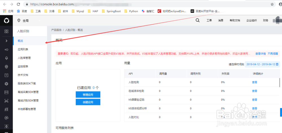The height and width of the screenshot is (133, 282).
Task: Click the Baidu Cloud console logo
Action: [x=6, y=21]
